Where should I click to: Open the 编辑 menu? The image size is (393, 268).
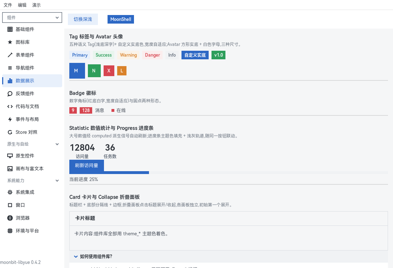(x=22, y=5)
